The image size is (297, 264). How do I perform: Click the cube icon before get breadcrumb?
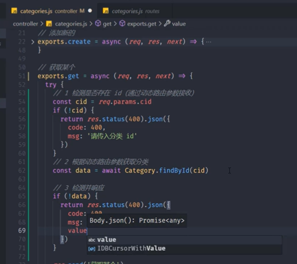tap(98, 24)
